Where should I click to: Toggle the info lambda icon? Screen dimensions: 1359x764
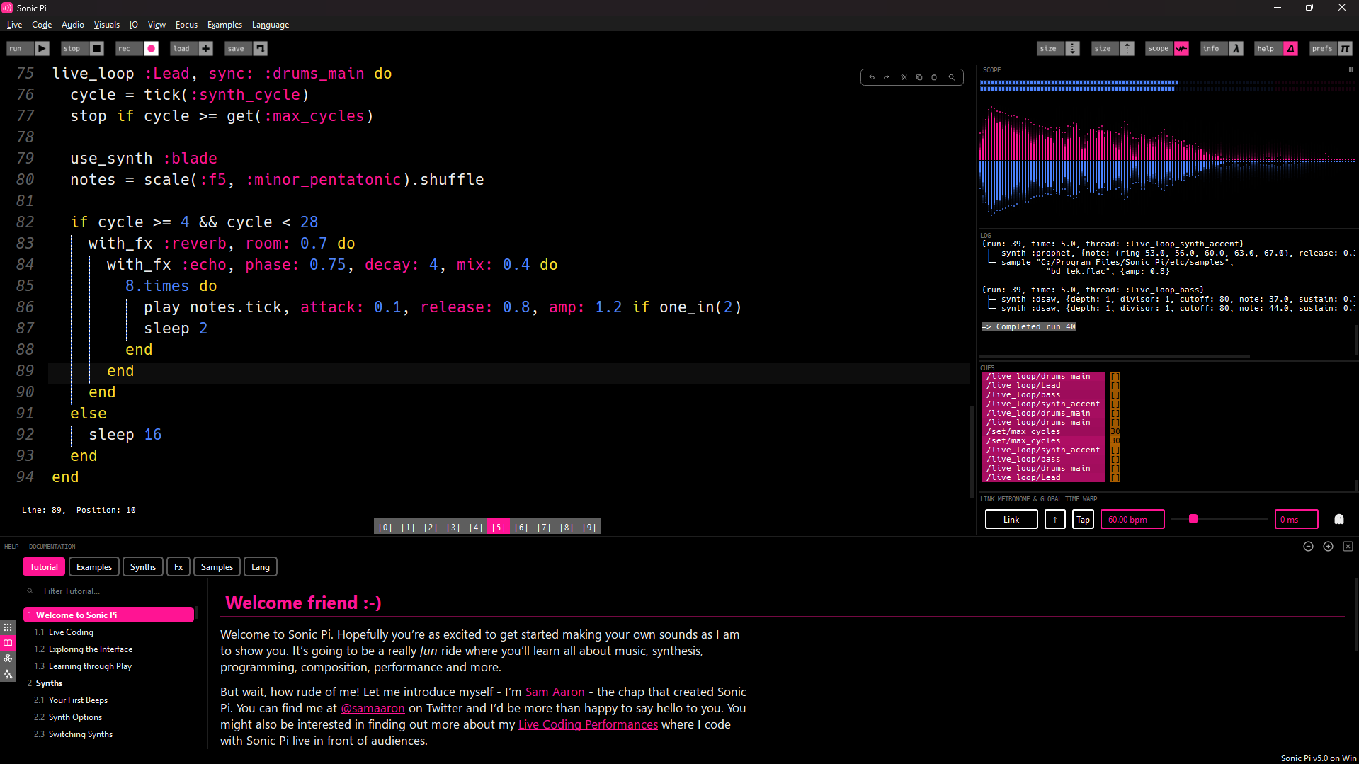coord(1236,48)
